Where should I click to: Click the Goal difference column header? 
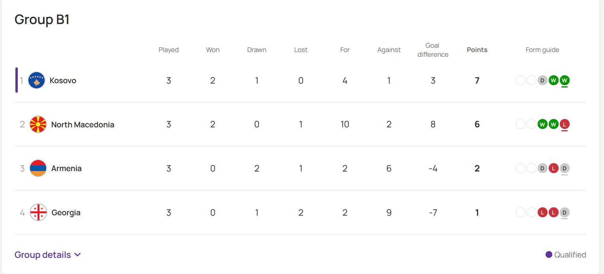point(433,50)
